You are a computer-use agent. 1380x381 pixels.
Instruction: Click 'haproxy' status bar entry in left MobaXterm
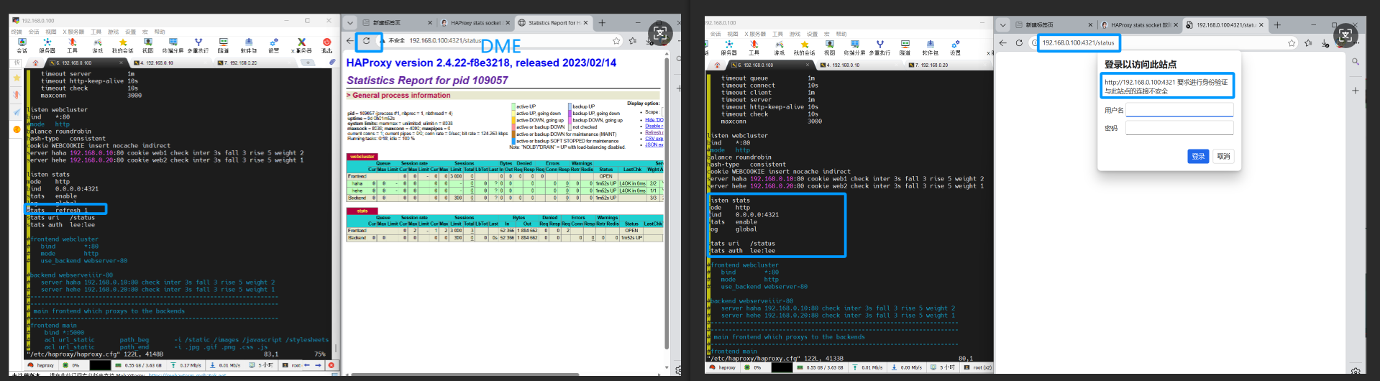click(x=41, y=365)
